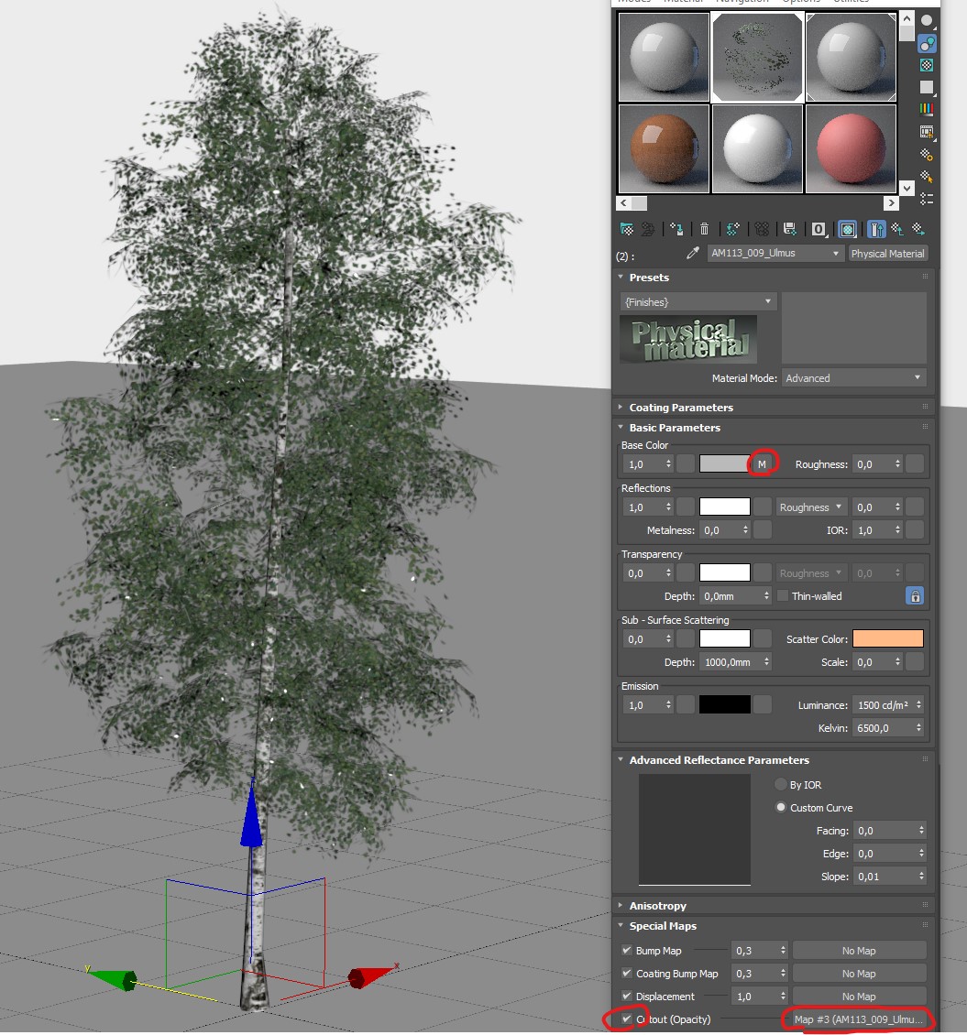Click No Map button for Coating Bump Map

859,974
